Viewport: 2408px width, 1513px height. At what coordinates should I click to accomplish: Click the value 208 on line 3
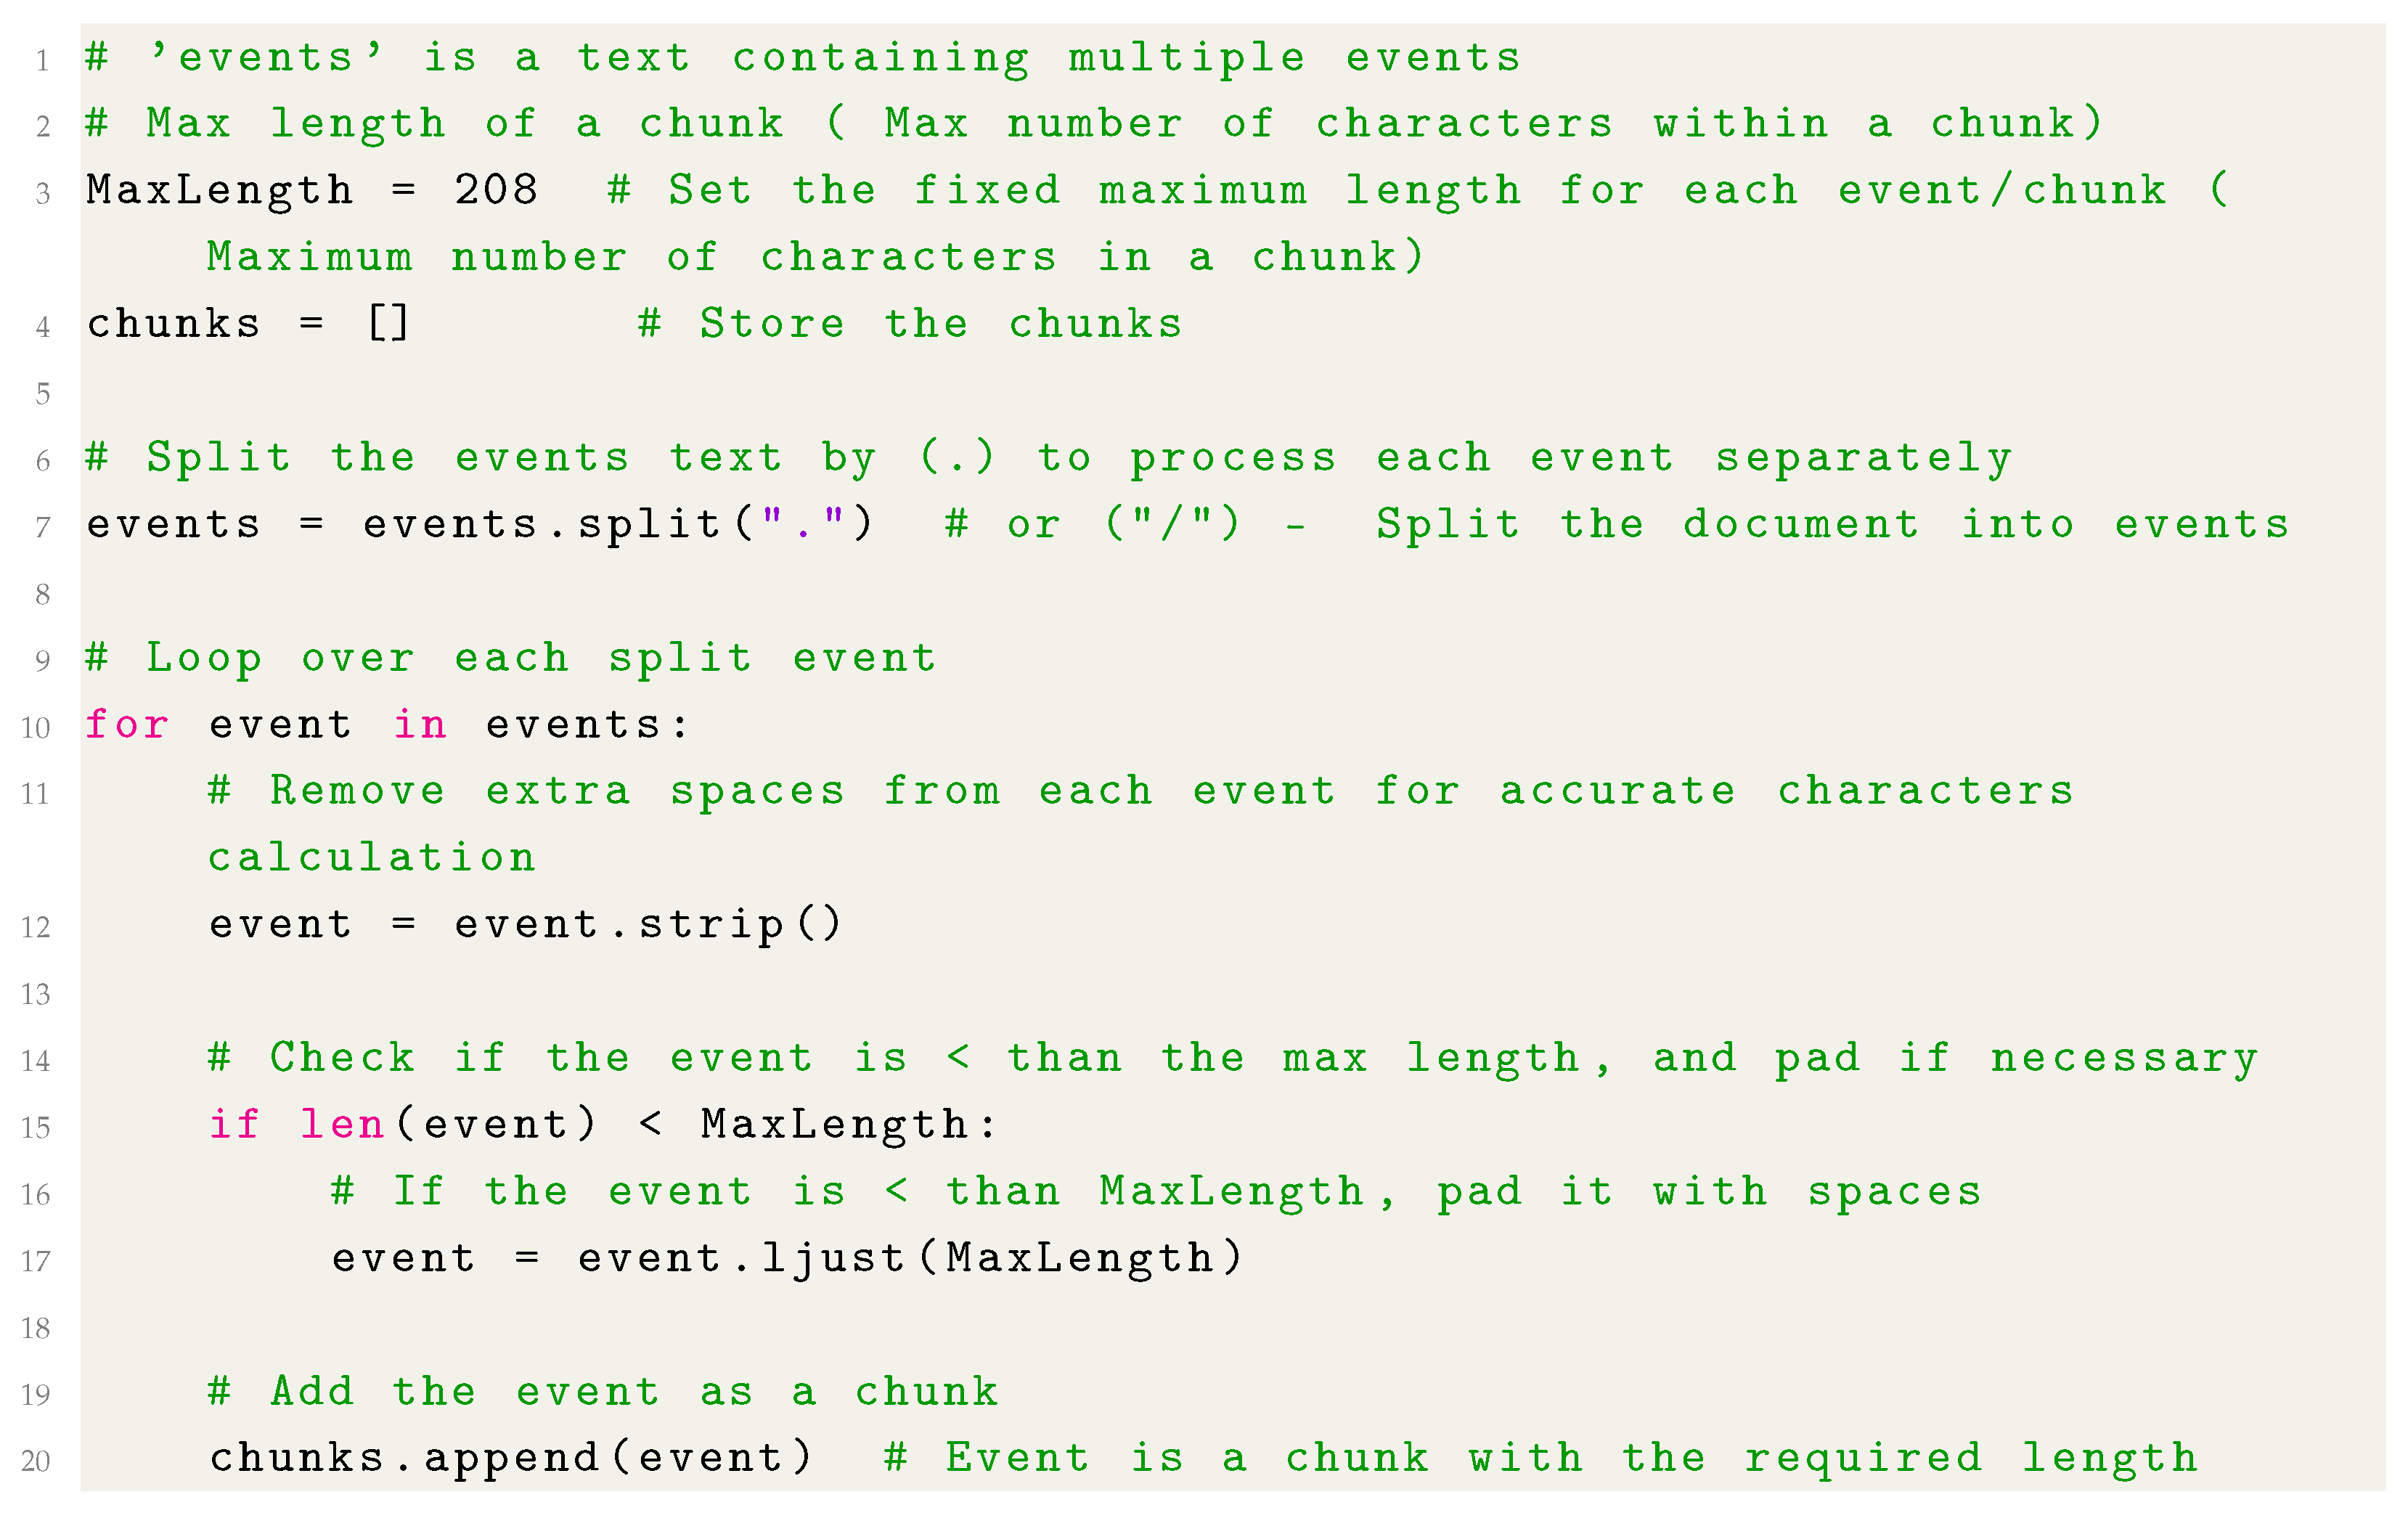pyautogui.click(x=496, y=190)
